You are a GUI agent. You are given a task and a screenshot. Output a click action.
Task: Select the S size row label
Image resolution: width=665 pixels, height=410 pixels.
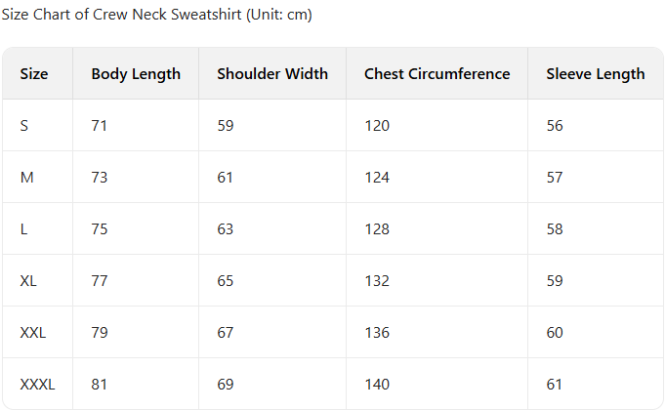(24, 126)
